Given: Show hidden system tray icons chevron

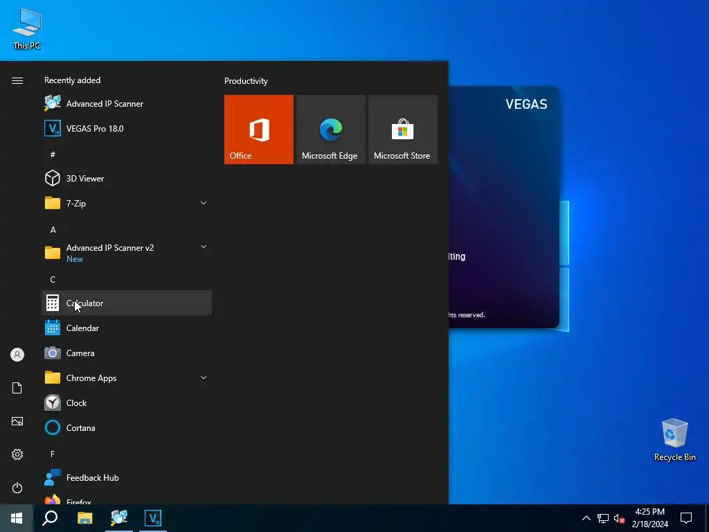Looking at the screenshot, I should pos(586,518).
